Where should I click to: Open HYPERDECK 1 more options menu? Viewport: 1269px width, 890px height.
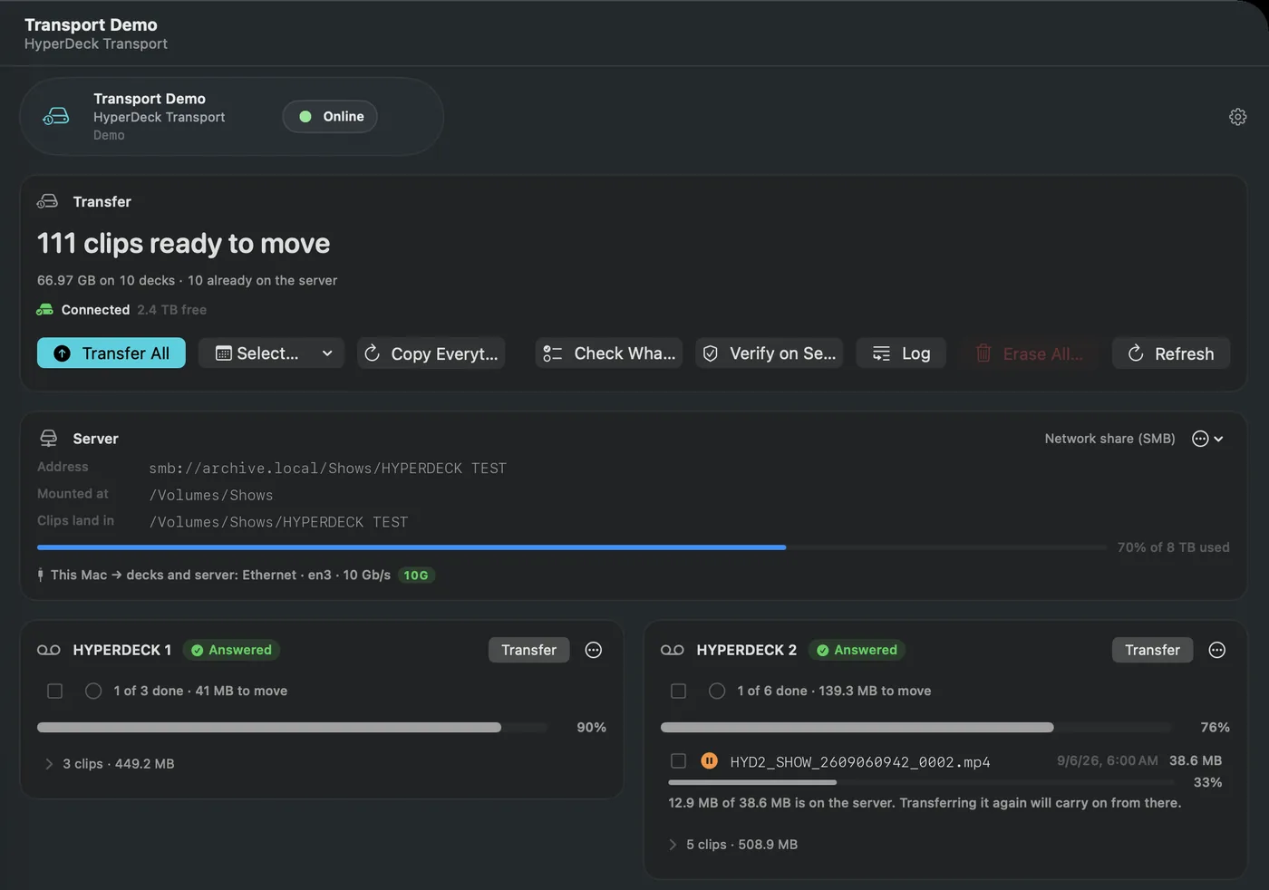[594, 650]
